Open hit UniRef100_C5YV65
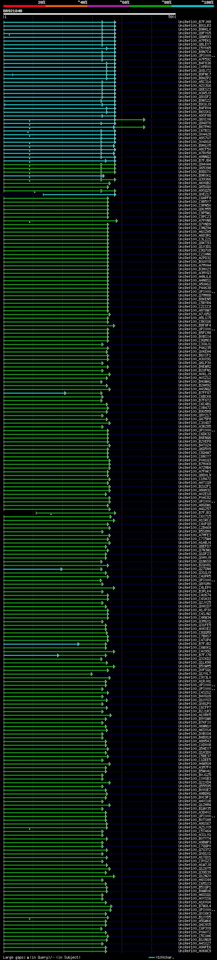The width and height of the screenshot is (217, 960). point(195,48)
